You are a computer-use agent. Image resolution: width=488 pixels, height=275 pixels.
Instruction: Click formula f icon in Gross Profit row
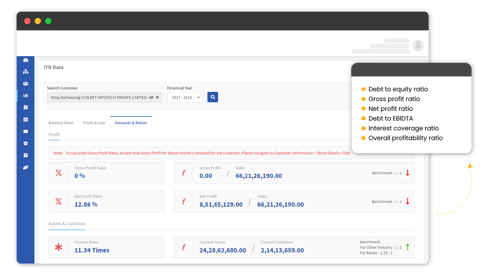pyautogui.click(x=184, y=173)
